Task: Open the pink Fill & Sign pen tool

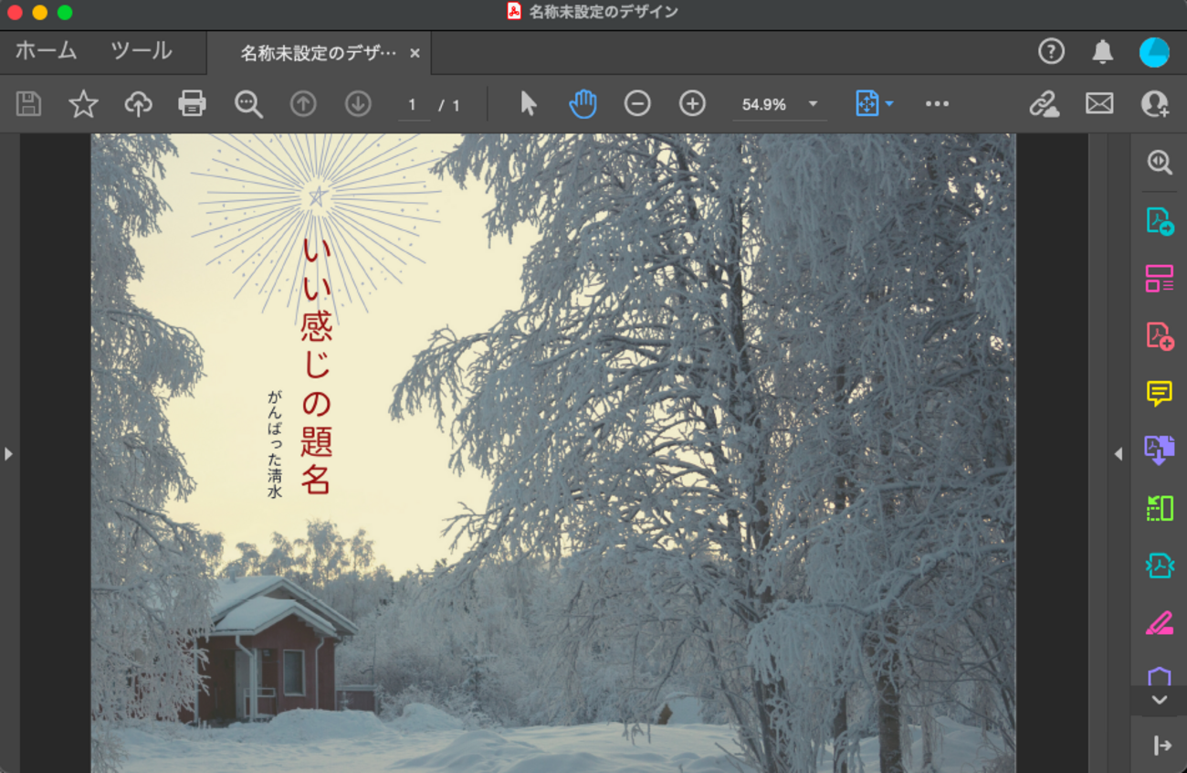Action: (1160, 624)
